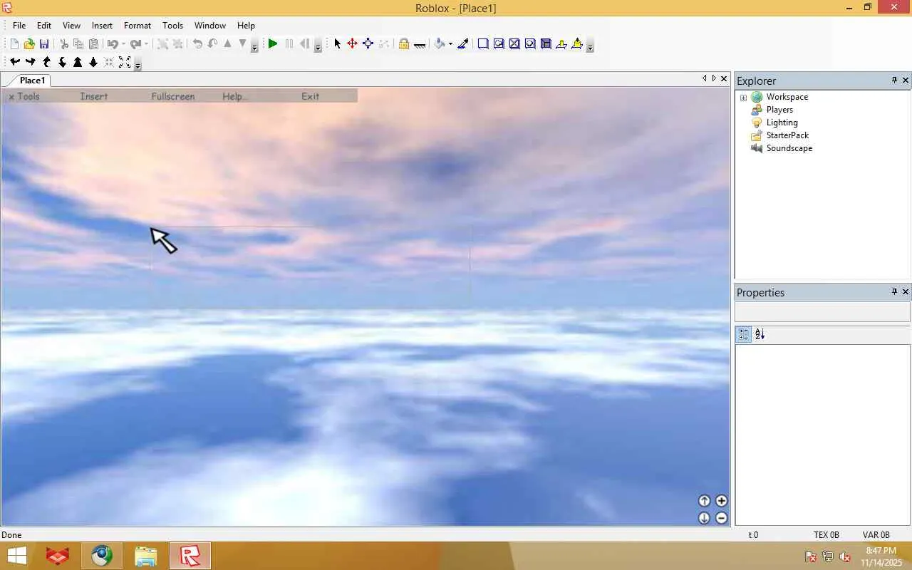The height and width of the screenshot is (570, 912).
Task: Toggle Fullscreen in the 3D view overlay
Action: [x=173, y=96]
